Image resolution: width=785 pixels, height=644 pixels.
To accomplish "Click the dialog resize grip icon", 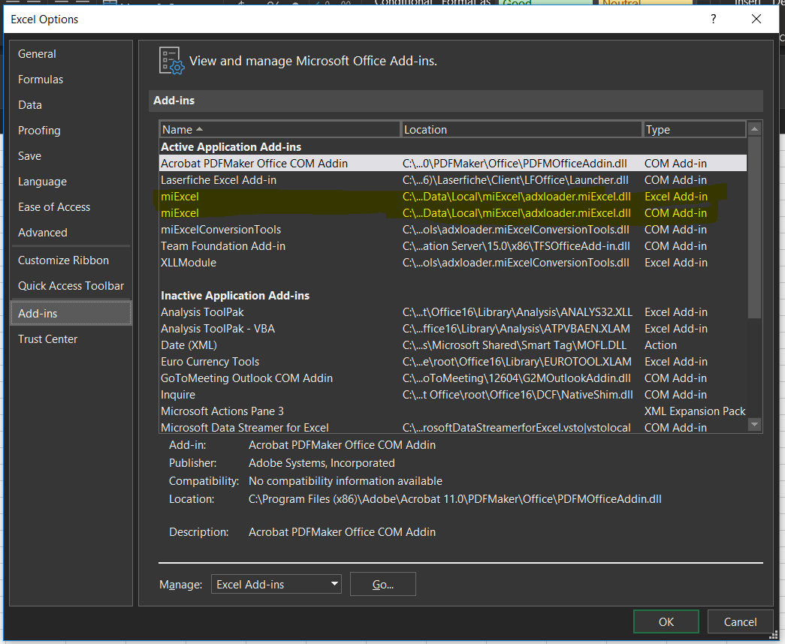I will (x=773, y=634).
